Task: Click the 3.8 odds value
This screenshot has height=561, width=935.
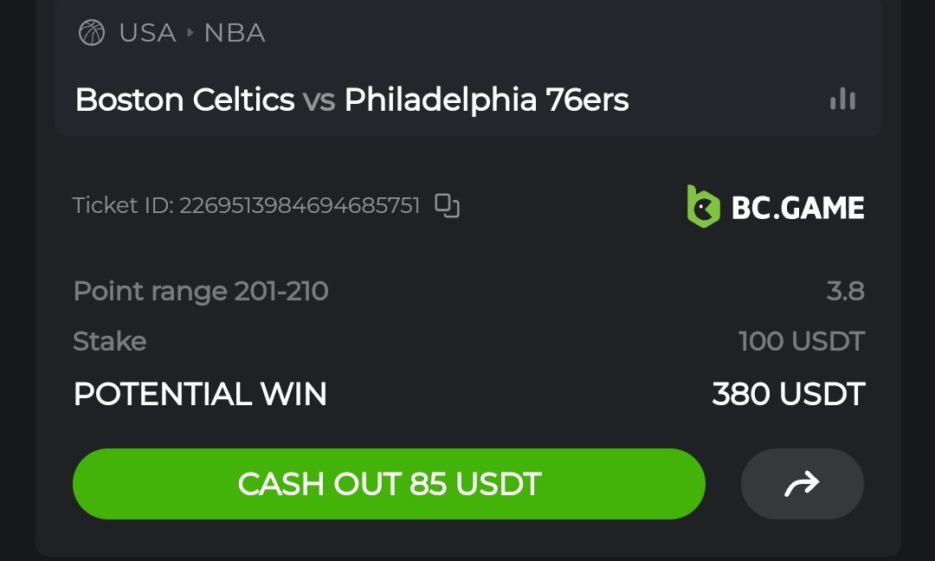Action: (845, 291)
